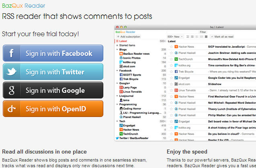Click the Add subscription button in the screenshot
The image size is (256, 168).
coord(129,37)
